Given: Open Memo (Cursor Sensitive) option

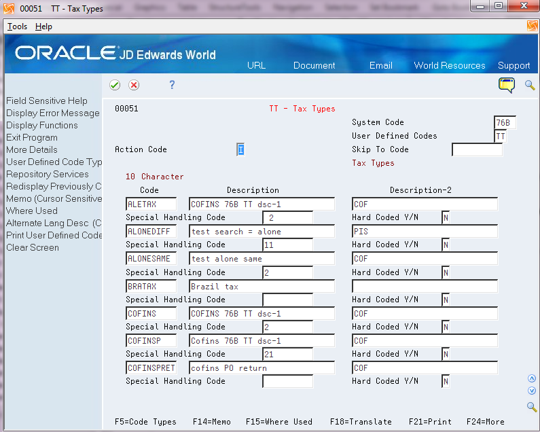Looking at the screenshot, I should pos(54,198).
